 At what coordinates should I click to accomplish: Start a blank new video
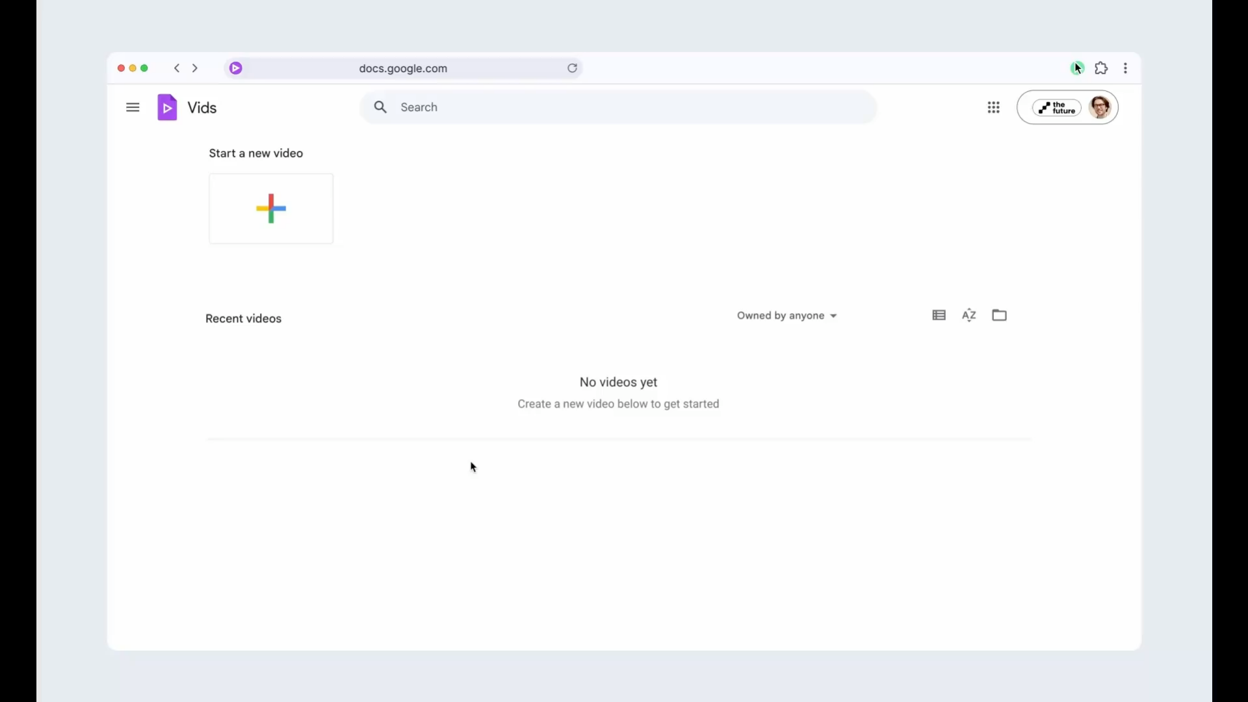point(271,209)
